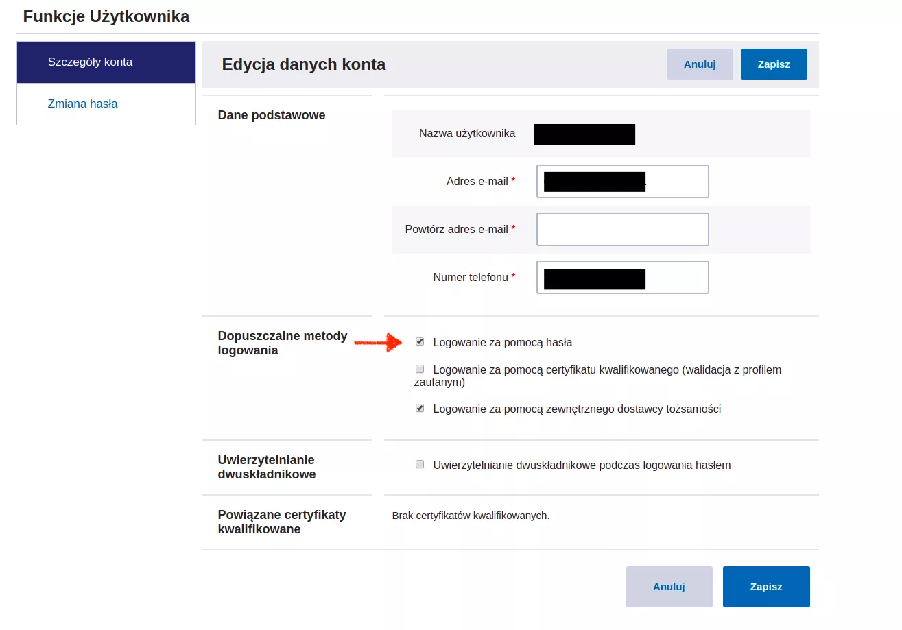
Task: Click the Funkcje Użytkownika page title
Action: pos(106,16)
